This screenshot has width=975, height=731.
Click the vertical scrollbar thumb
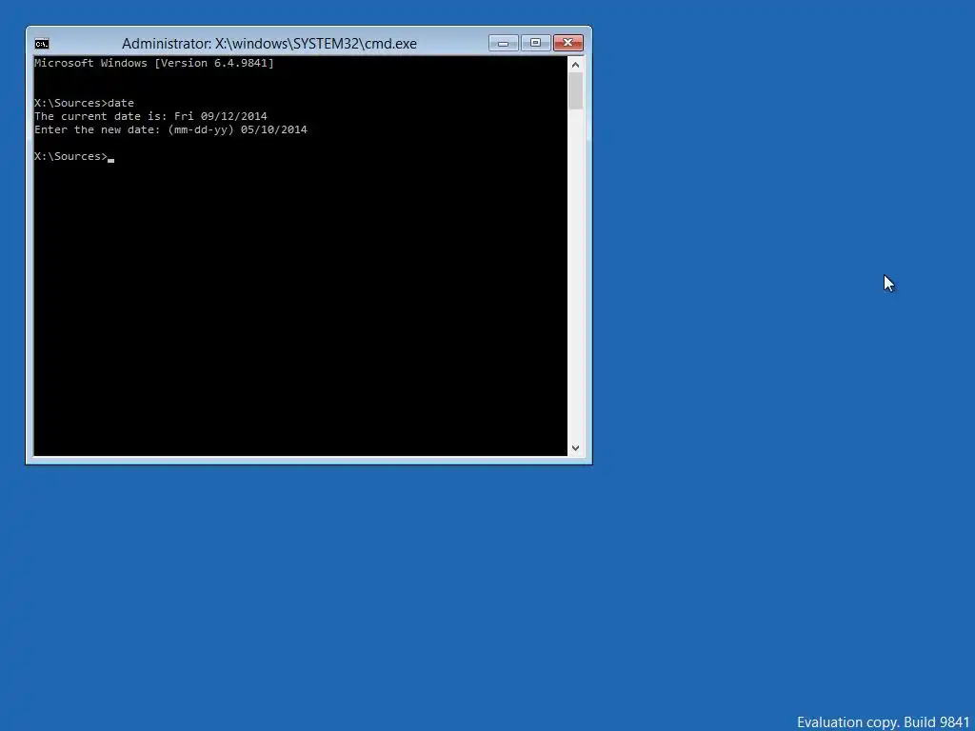click(575, 91)
